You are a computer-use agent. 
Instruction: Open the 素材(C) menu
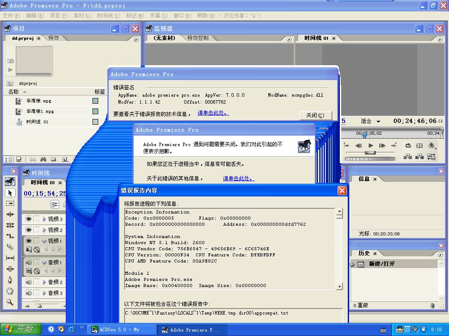(82, 16)
